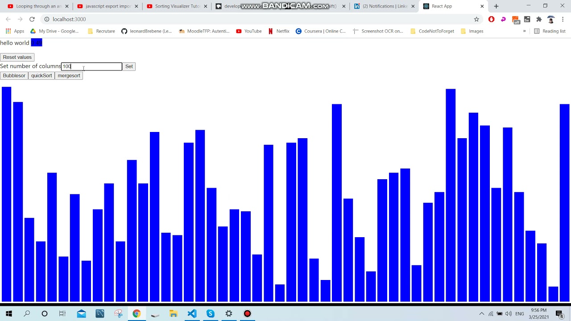
Task: Run the mergesort button
Action: 69,76
